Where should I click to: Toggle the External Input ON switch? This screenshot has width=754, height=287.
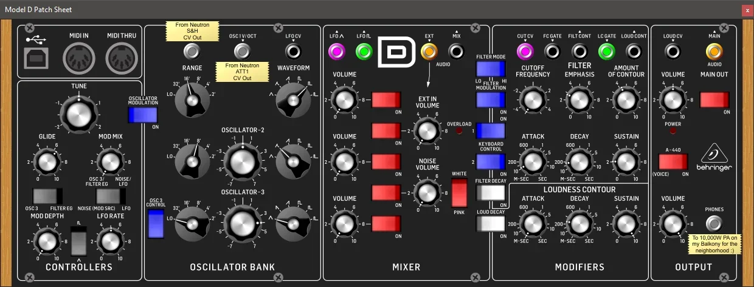point(387,130)
